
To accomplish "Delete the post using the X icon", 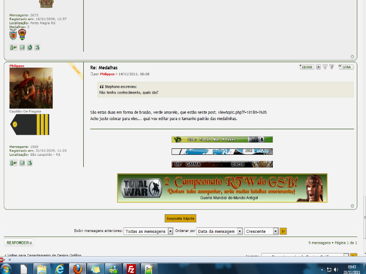I will click(x=319, y=67).
